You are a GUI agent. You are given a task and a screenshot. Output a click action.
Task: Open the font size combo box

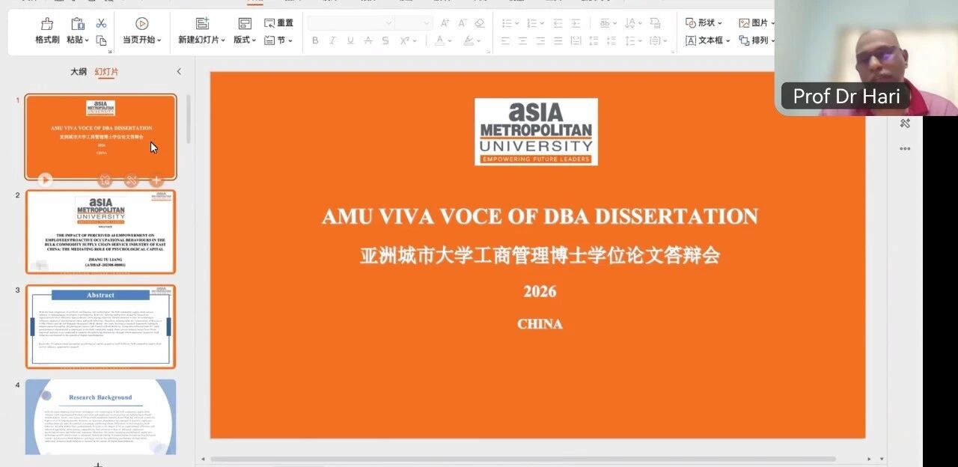click(x=414, y=23)
